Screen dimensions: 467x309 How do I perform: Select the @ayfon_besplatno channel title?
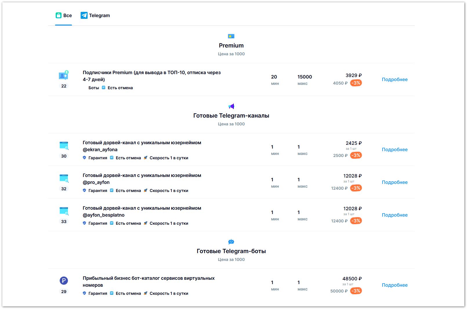142,212
